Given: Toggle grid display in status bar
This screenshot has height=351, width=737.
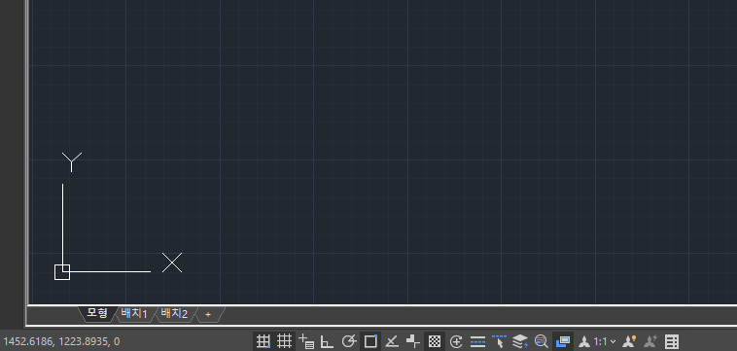Looking at the screenshot, I should coord(263,341).
